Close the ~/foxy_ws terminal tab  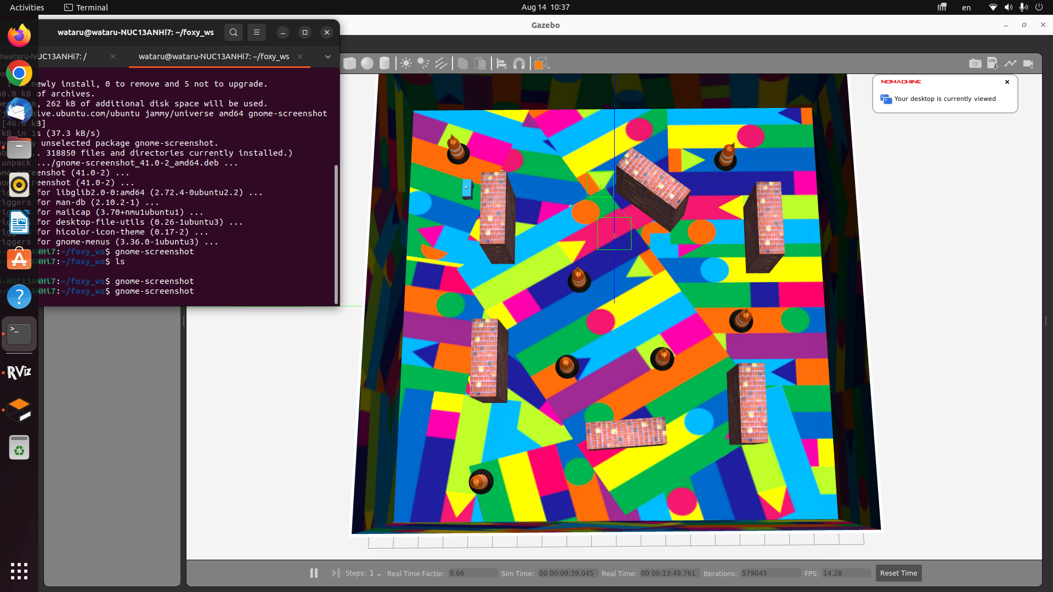300,56
